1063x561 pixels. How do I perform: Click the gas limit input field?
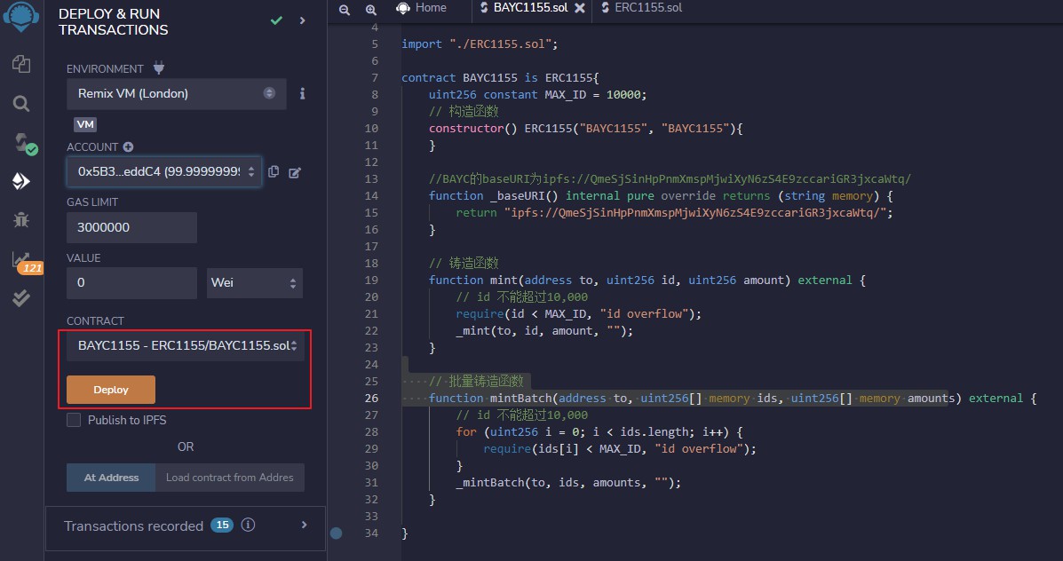coord(131,227)
